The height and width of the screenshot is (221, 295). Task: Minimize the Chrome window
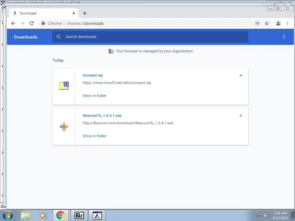(x=270, y=8)
